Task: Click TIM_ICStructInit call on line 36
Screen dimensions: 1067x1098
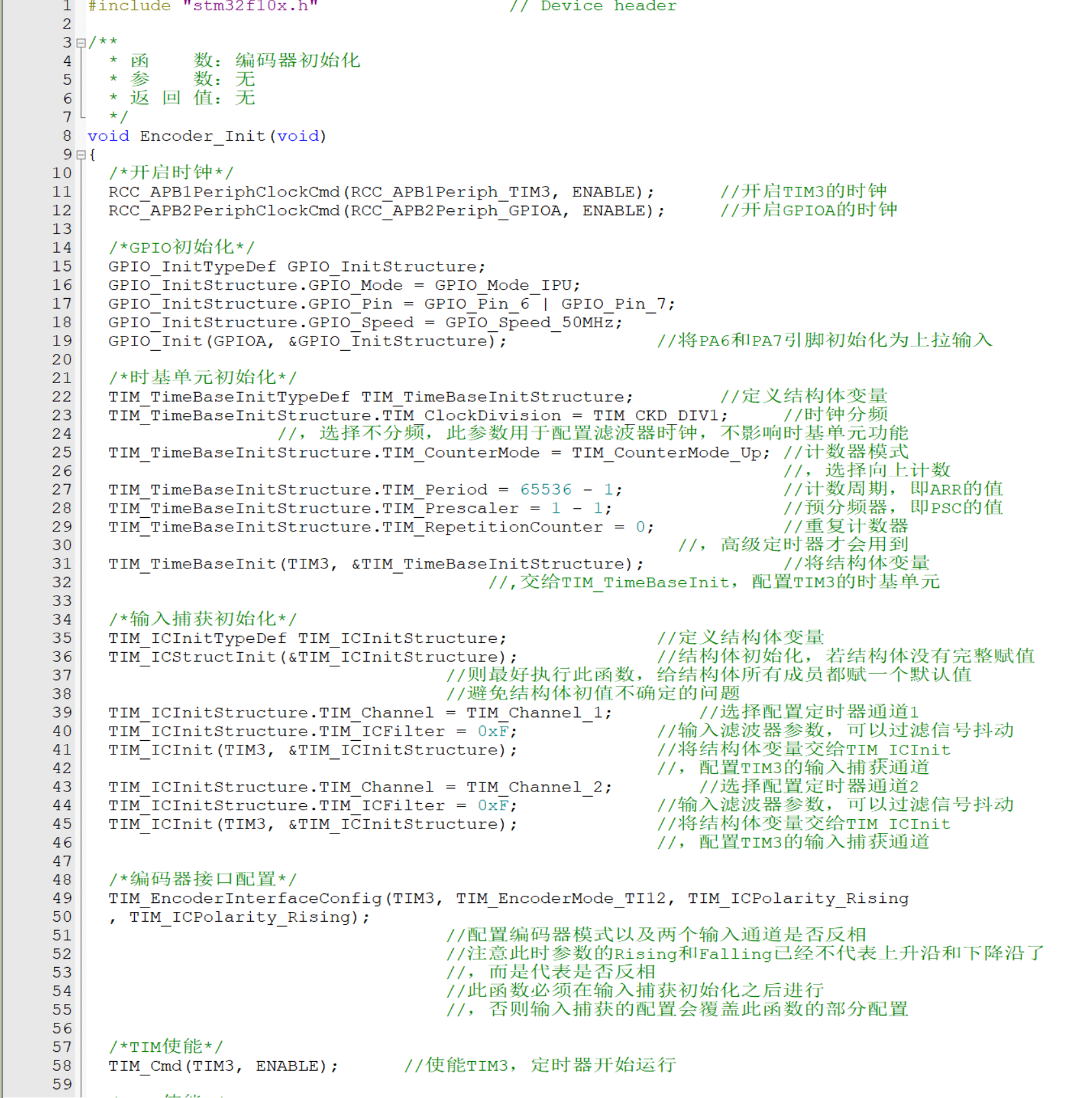Action: click(192, 657)
